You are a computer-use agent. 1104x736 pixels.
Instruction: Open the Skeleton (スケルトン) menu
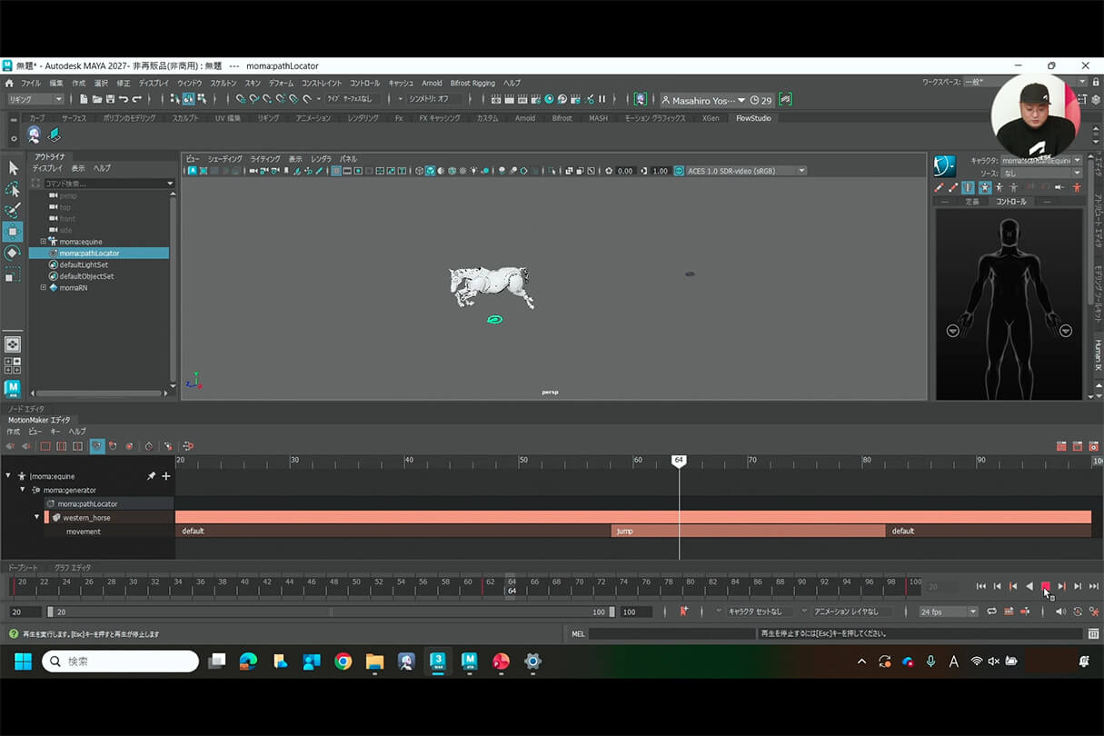tap(224, 83)
